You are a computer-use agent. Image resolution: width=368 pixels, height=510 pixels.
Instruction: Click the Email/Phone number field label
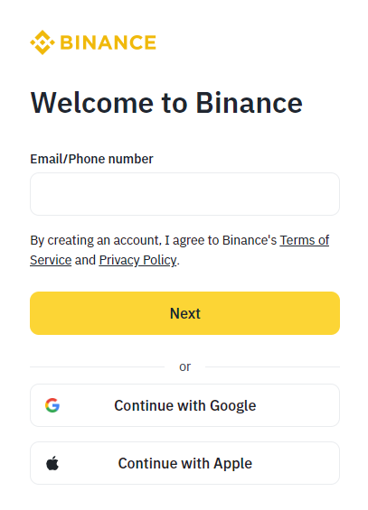[91, 159]
